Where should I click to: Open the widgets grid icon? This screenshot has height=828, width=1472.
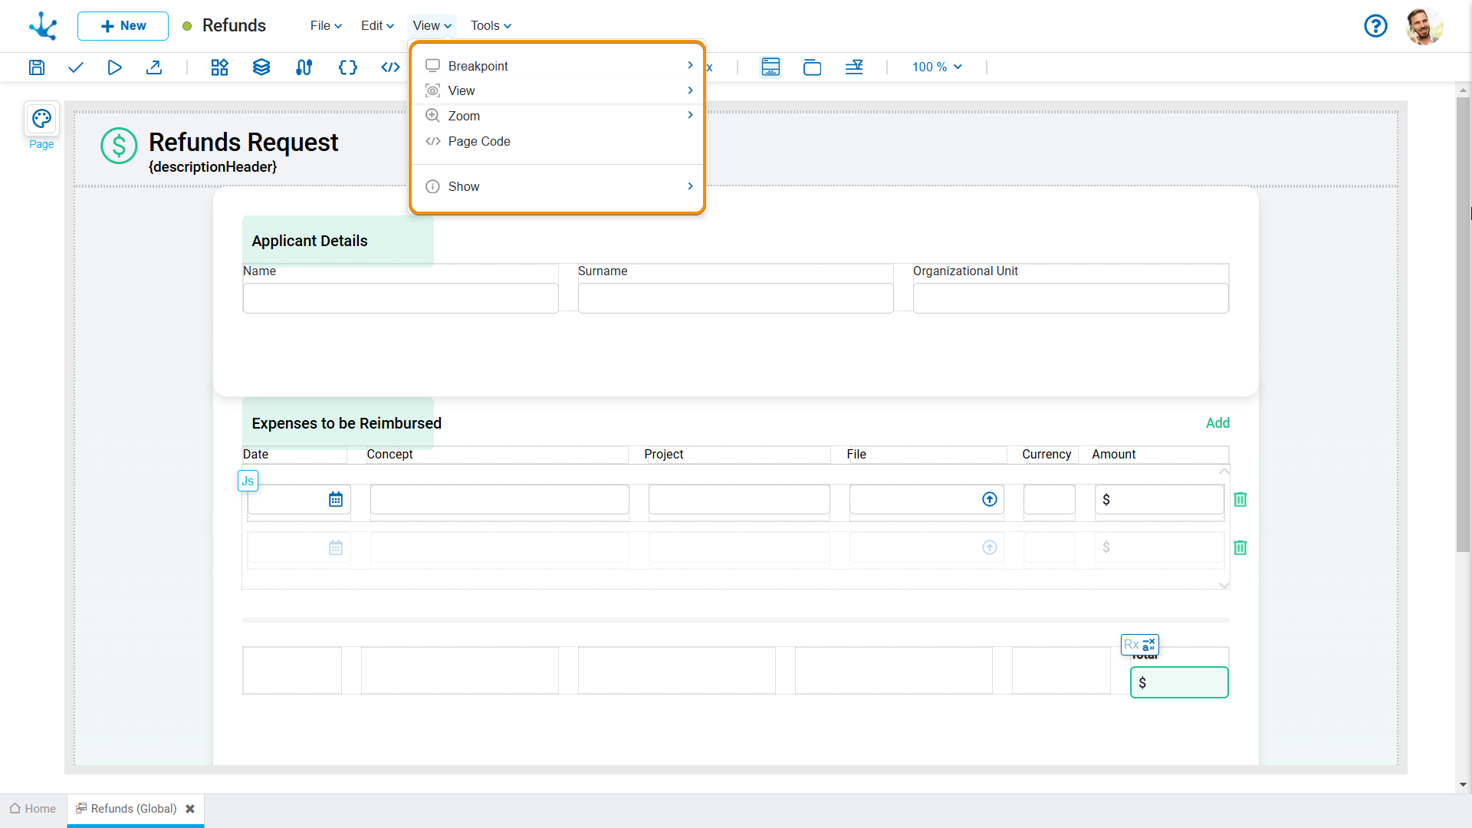(219, 67)
